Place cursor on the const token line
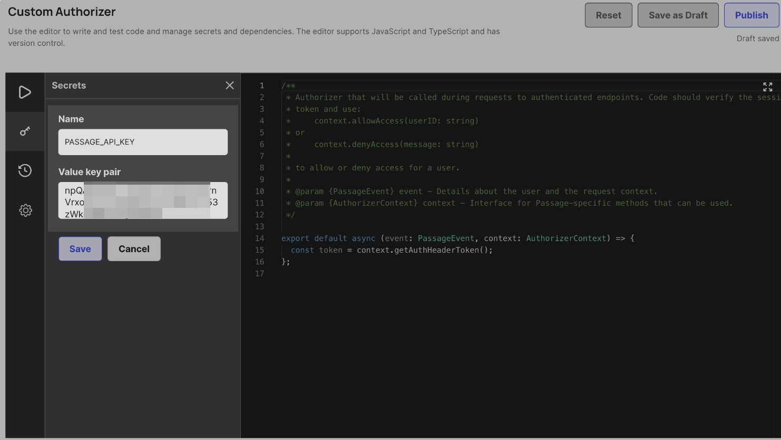 click(392, 250)
